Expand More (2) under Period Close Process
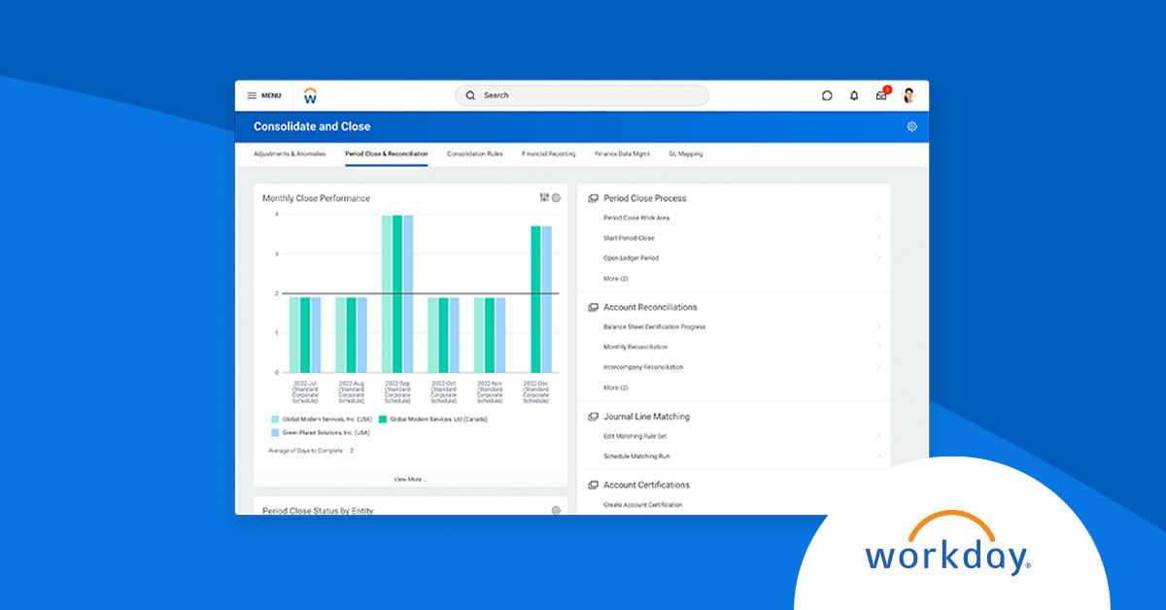This screenshot has width=1166, height=610. [x=614, y=279]
